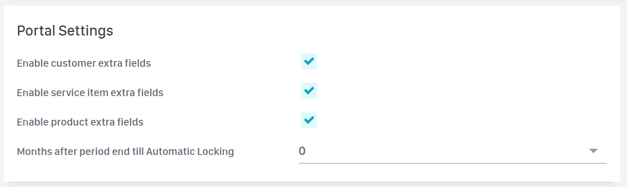627x187 pixels.
Task: Disable the product extra fields checkbox
Action: point(309,120)
